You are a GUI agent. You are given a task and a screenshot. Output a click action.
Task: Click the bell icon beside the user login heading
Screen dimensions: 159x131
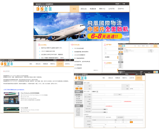105,45
